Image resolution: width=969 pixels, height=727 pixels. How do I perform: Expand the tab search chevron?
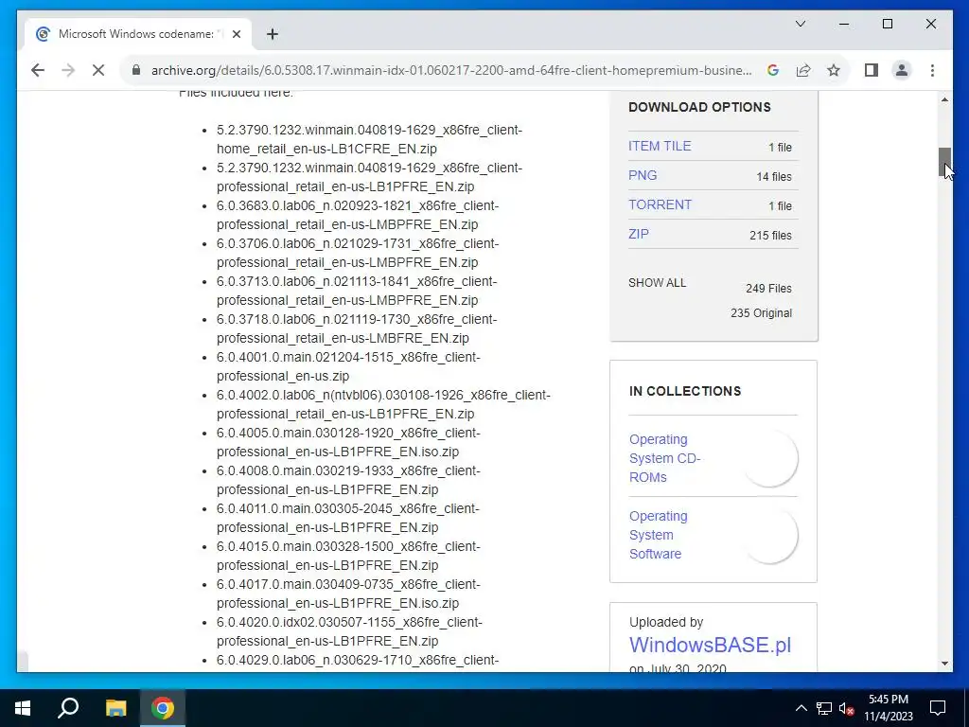click(801, 24)
